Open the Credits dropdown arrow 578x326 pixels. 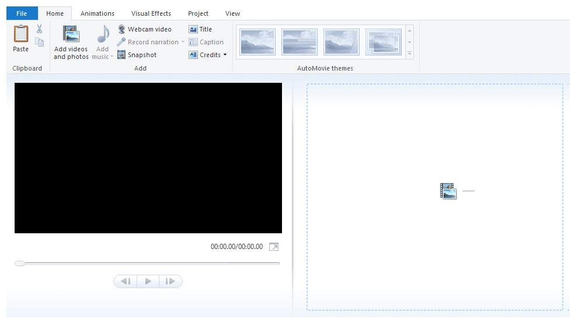tap(225, 55)
